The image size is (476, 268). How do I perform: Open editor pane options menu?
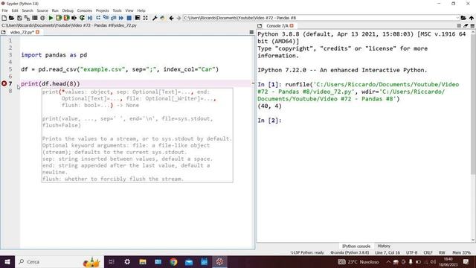(x=251, y=32)
